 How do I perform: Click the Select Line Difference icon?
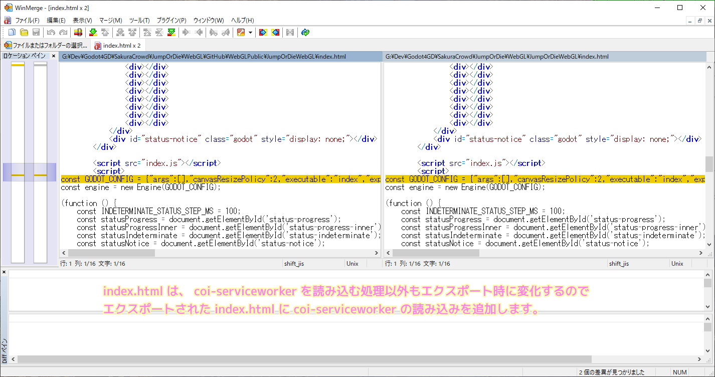click(78, 33)
